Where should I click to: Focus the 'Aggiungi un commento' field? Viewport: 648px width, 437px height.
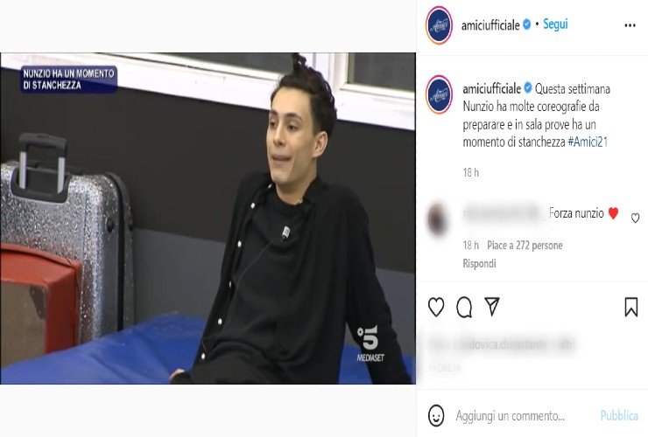coord(510,415)
